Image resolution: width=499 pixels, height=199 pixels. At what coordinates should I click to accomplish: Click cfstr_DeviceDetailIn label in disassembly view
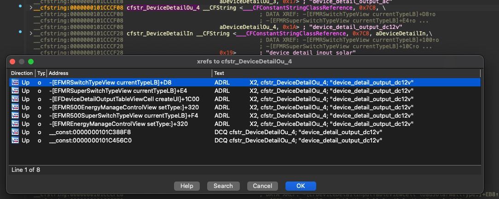point(159,34)
